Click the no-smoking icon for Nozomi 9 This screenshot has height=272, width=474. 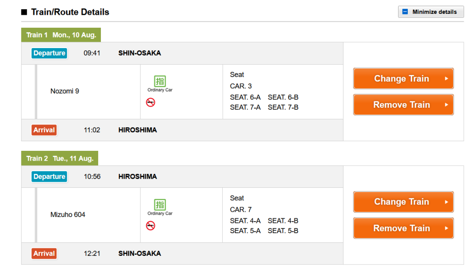point(150,102)
